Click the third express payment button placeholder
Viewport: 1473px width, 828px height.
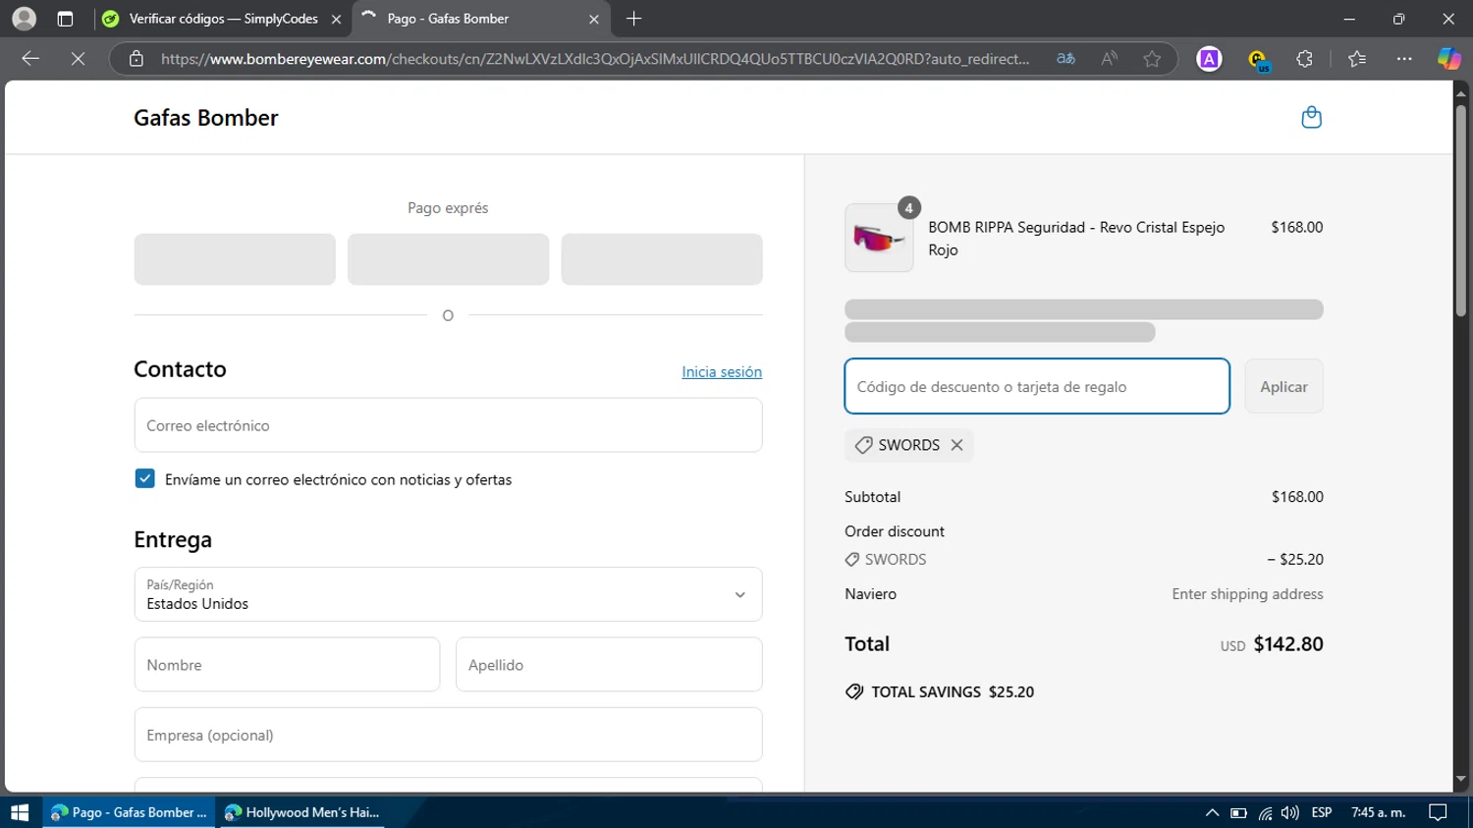coord(662,259)
